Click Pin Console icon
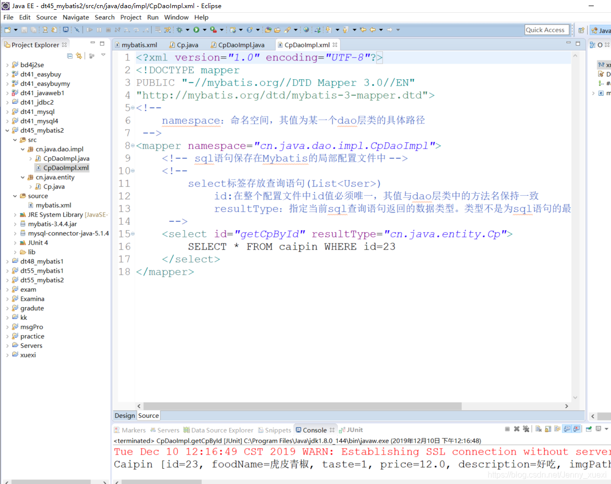Screen dimensions: 611x484 coord(589,430)
